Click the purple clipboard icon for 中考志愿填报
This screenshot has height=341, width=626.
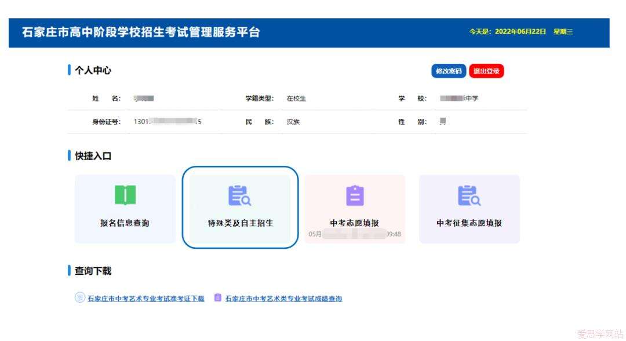coord(355,196)
